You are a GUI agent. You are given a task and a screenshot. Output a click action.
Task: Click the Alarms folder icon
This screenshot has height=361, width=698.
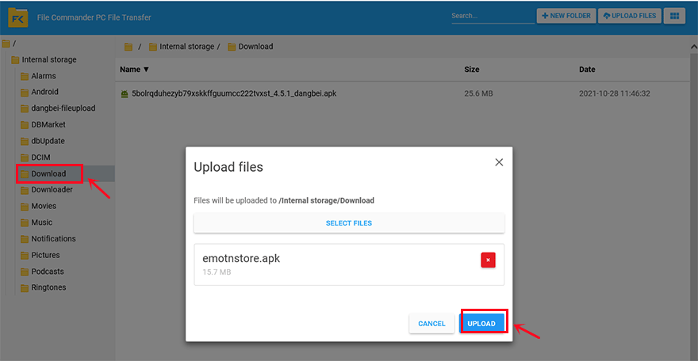(25, 76)
